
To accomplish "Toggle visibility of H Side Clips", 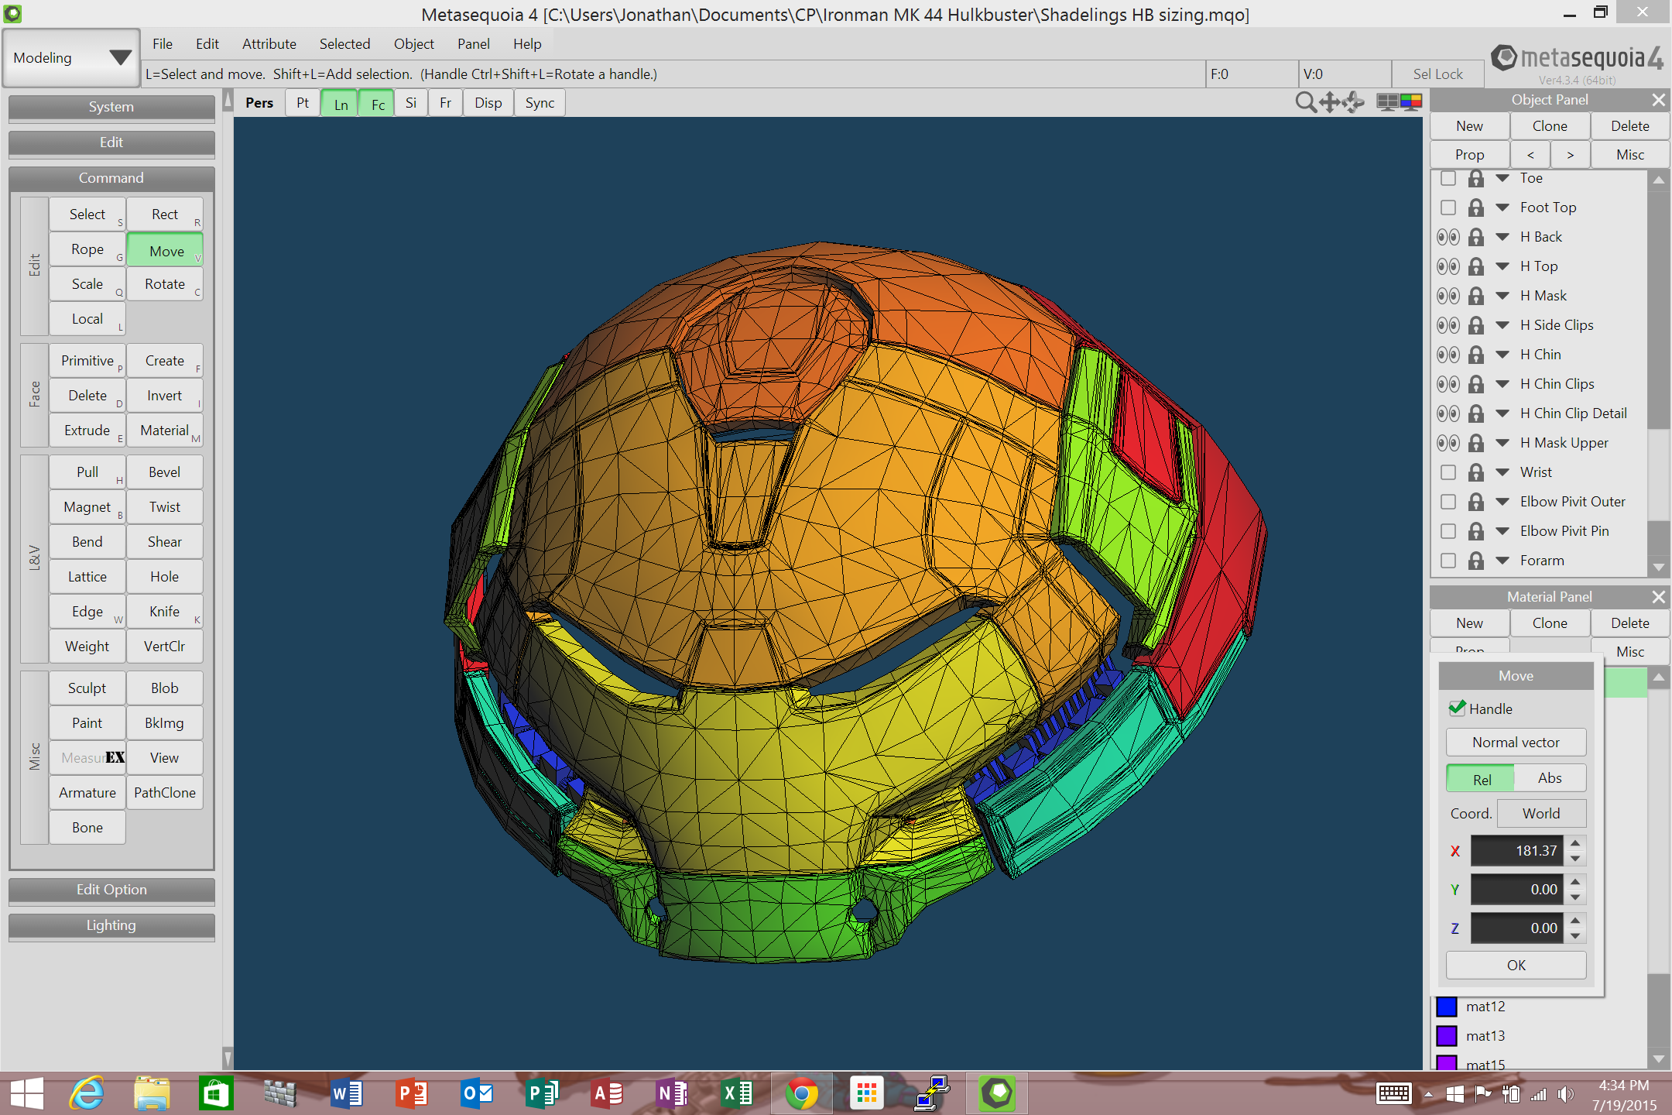I will point(1448,325).
